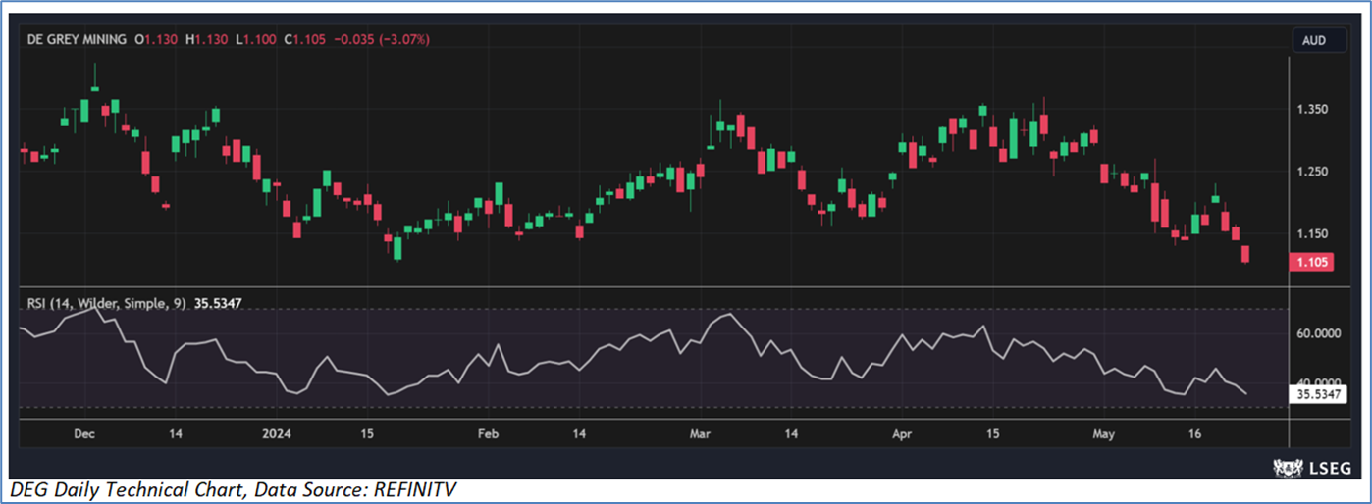This screenshot has width=1372, height=504.
Task: Click the 1.350 price axis label
Action: click(x=1313, y=109)
